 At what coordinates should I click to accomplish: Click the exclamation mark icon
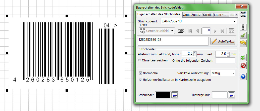tap(243, 27)
